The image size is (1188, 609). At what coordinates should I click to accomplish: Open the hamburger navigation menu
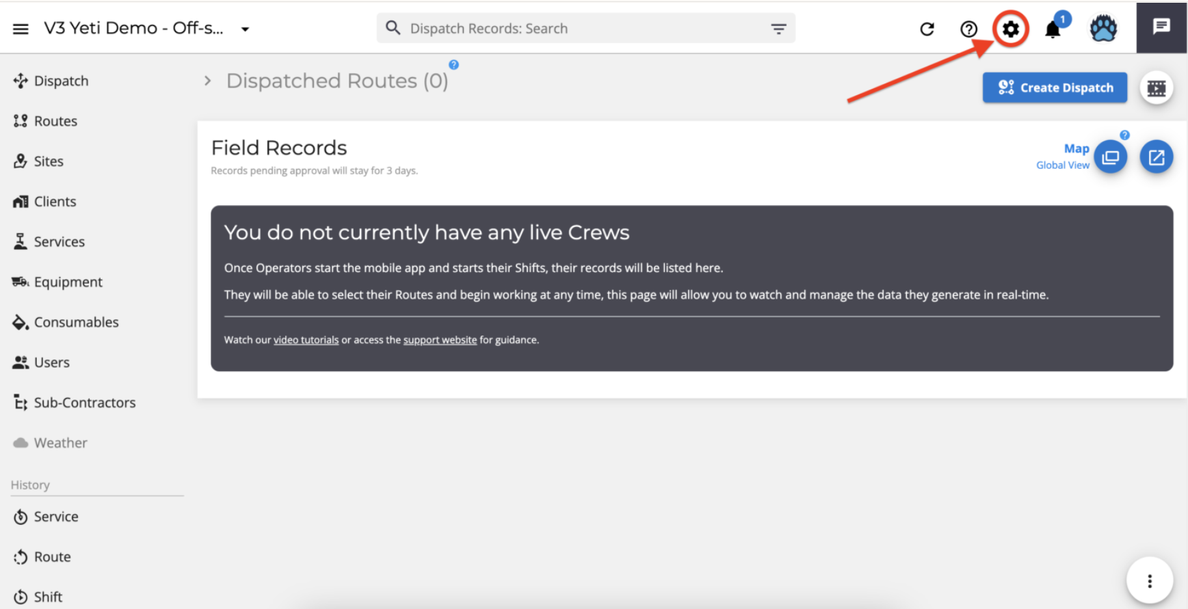(21, 29)
